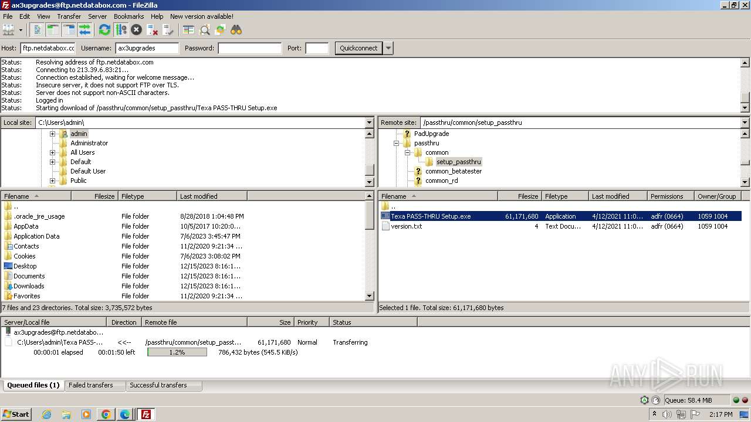Select Texa PASS-THRU Setup.exe file
Viewport: 751px width, 422px height.
point(560,216)
